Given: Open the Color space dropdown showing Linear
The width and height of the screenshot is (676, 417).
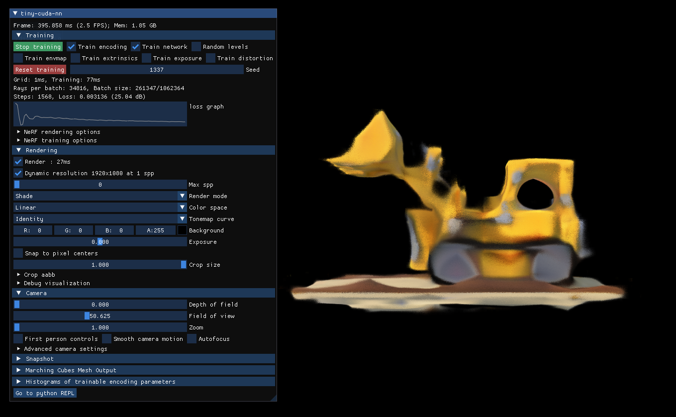Looking at the screenshot, I should 100,208.
